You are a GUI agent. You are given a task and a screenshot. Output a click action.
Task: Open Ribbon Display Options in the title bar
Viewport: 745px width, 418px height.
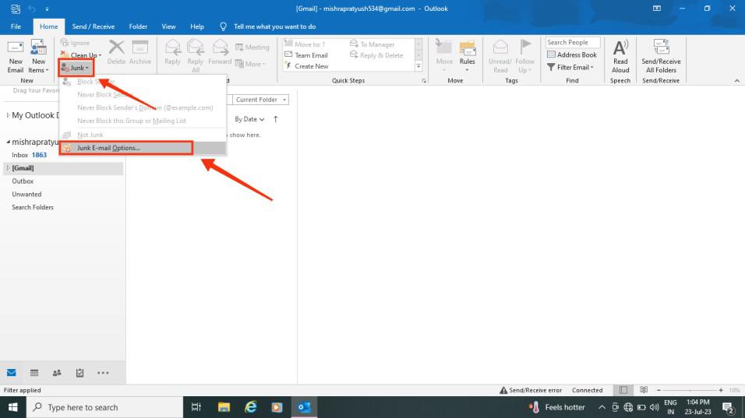[x=657, y=9]
